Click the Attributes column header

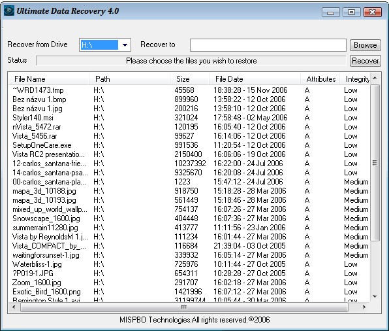(320, 79)
